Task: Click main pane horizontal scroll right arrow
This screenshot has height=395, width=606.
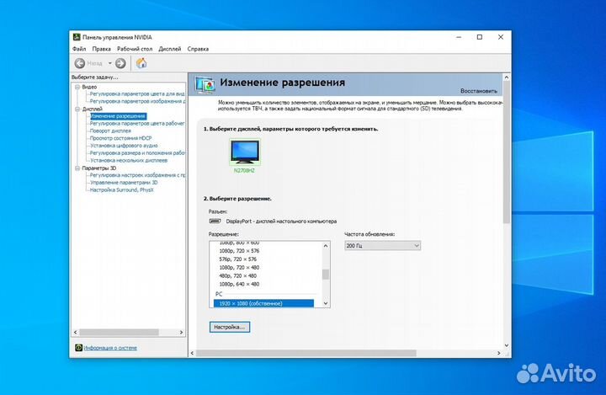Action: coord(498,353)
